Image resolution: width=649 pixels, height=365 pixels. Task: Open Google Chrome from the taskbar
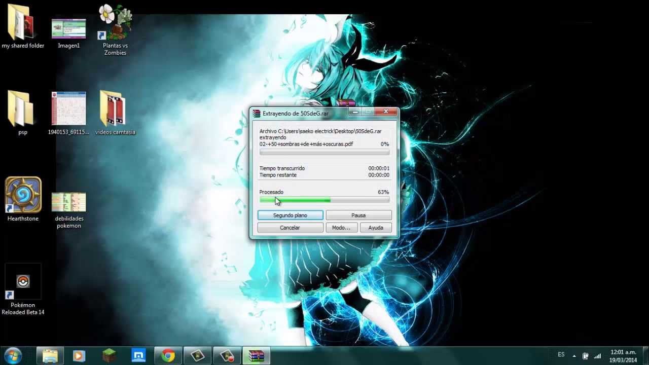pyautogui.click(x=168, y=356)
